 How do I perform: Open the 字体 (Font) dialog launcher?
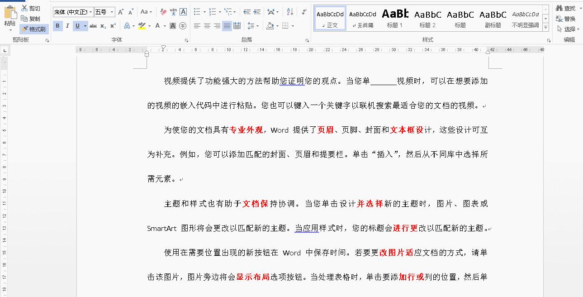click(x=186, y=40)
